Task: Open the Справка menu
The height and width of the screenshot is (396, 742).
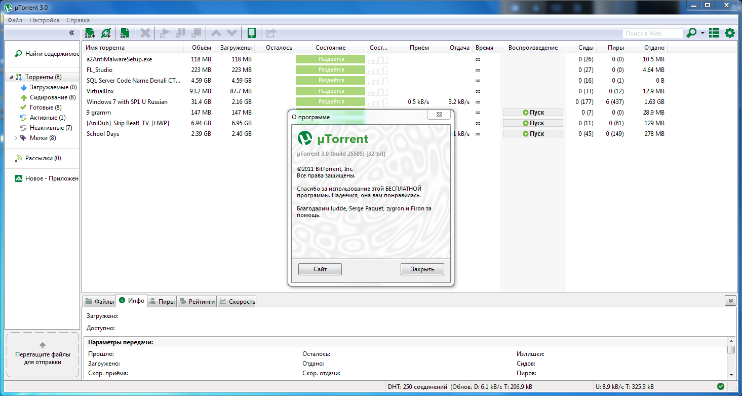Action: pyautogui.click(x=78, y=20)
